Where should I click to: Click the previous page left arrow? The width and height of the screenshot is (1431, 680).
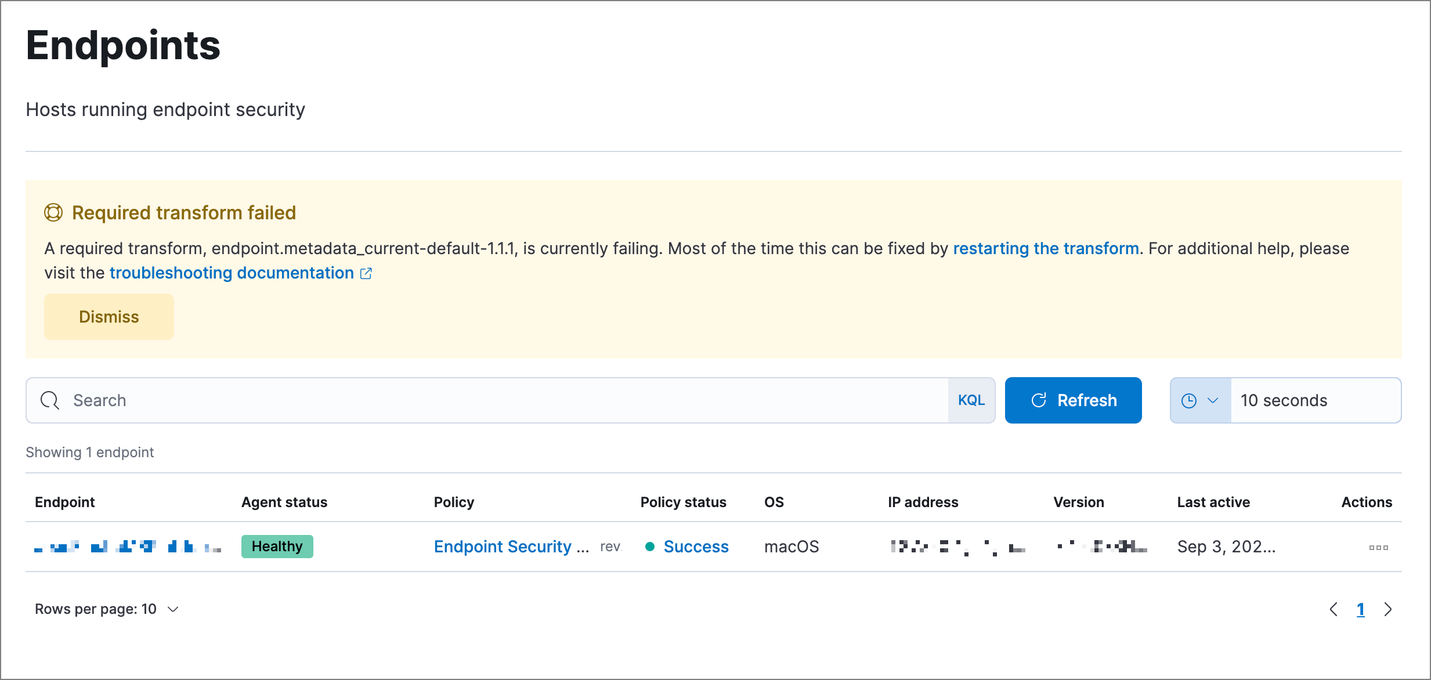pyautogui.click(x=1334, y=609)
